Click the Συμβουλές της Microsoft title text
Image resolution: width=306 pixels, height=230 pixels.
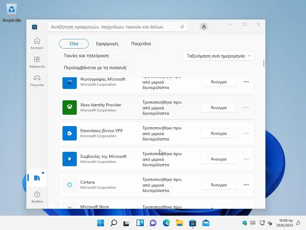coord(103,156)
